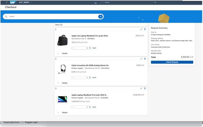Focus the blue banner Search box

tap(53, 17)
